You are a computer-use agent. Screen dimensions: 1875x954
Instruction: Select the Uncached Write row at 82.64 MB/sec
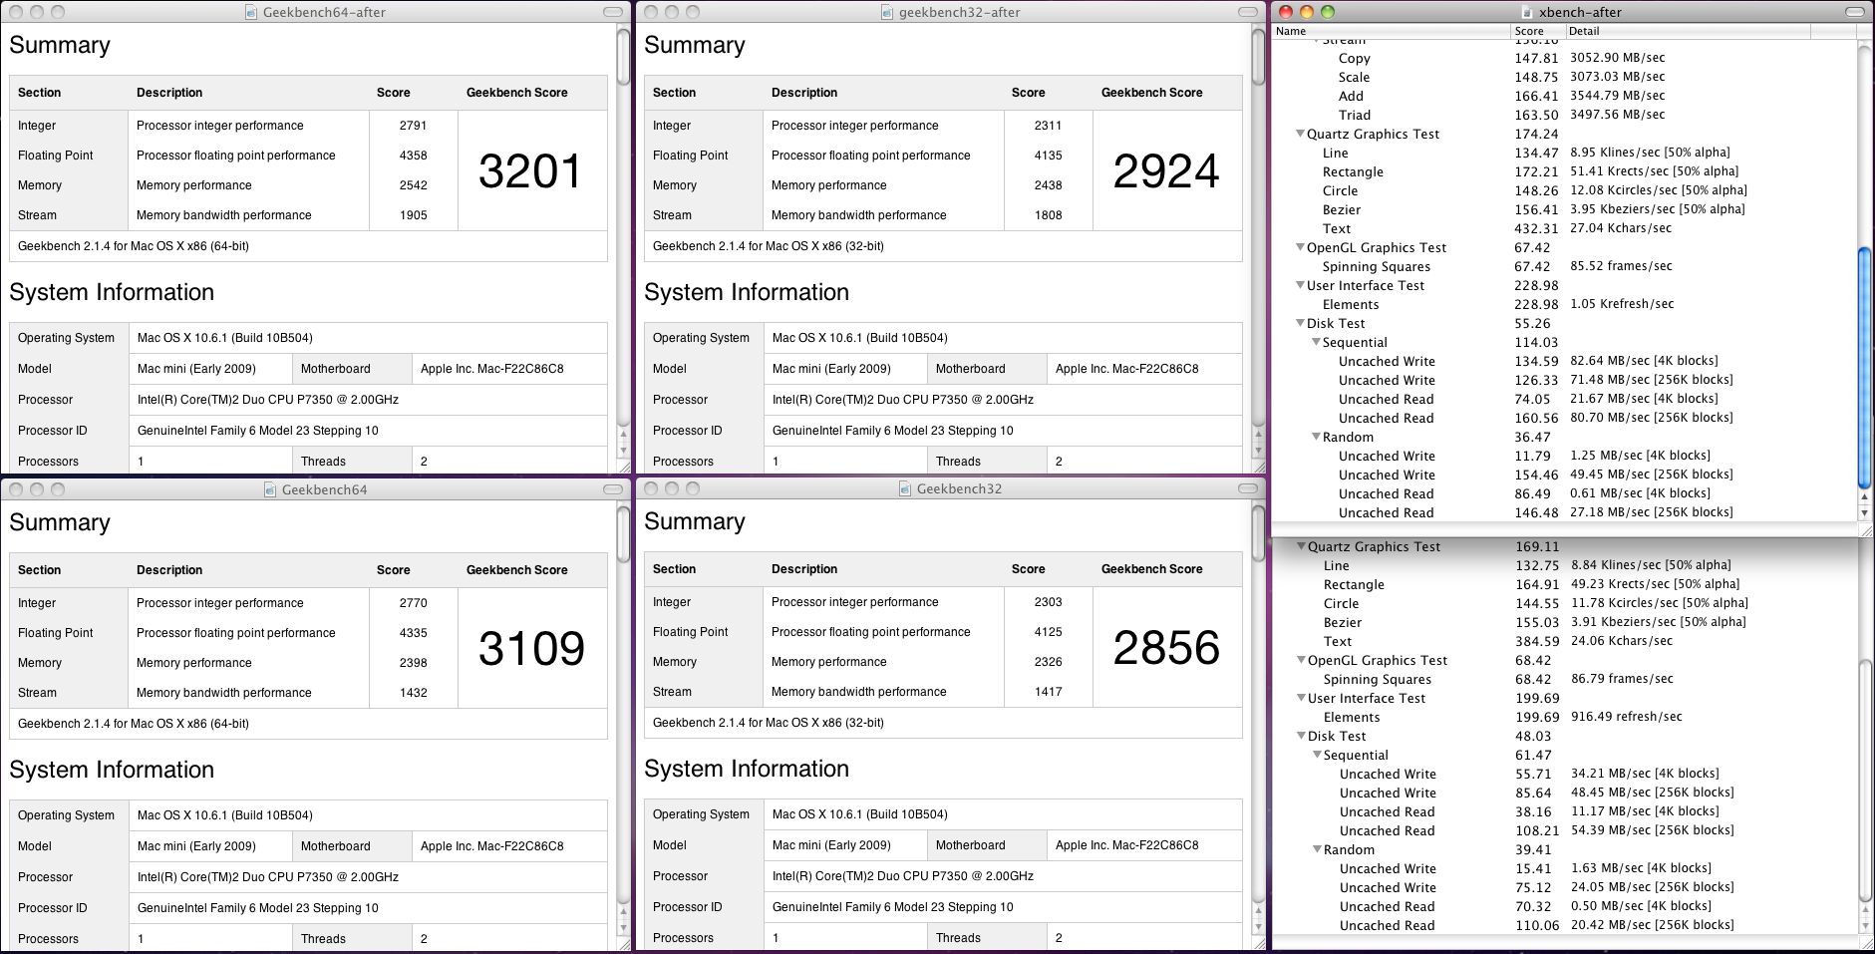1565,361
